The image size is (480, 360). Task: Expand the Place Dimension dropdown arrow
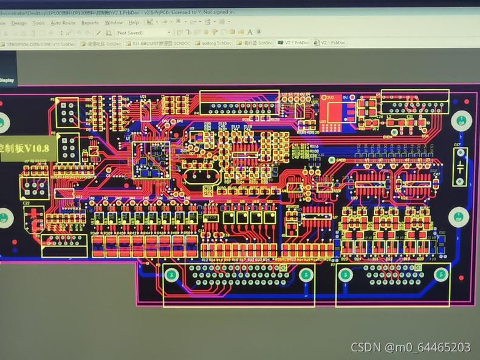pos(200,22)
